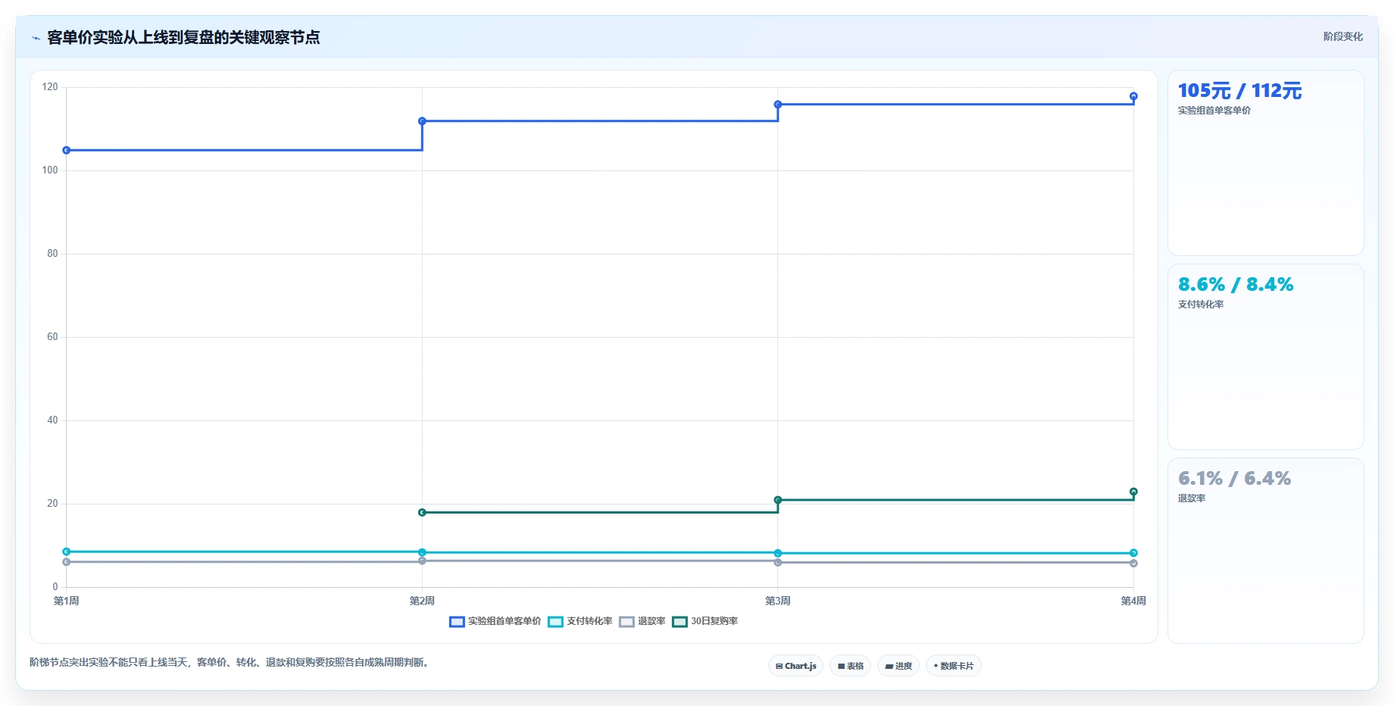Viewport: 1394px width, 706px height.
Task: Select the green 复购率 point at 第4周
Action: (x=1133, y=492)
